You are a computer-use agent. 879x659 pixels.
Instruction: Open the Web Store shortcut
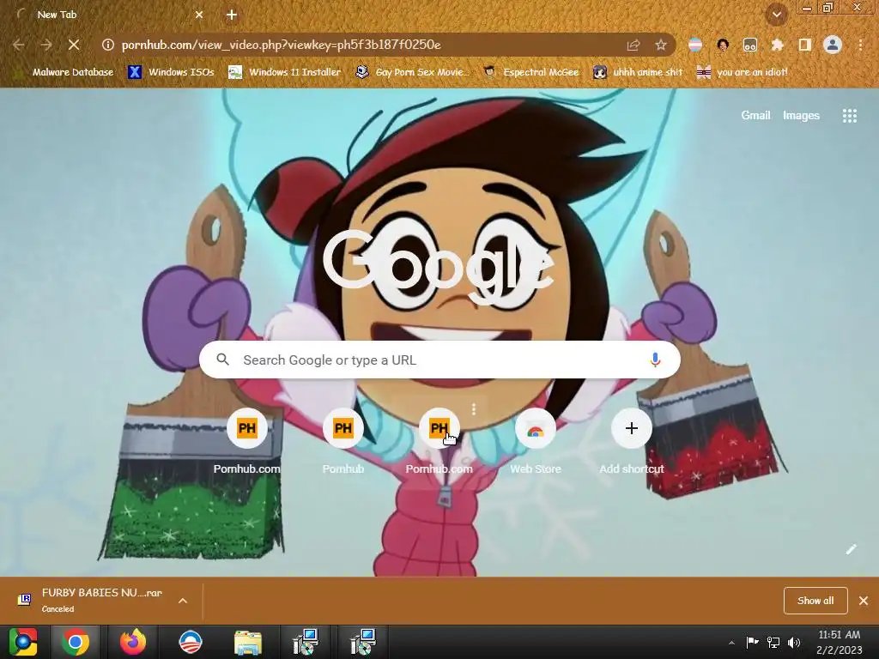click(x=536, y=441)
